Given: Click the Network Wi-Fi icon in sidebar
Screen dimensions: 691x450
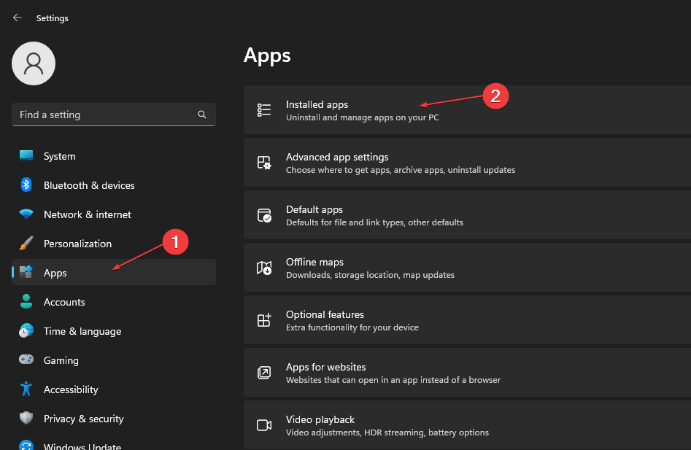Looking at the screenshot, I should click(26, 214).
